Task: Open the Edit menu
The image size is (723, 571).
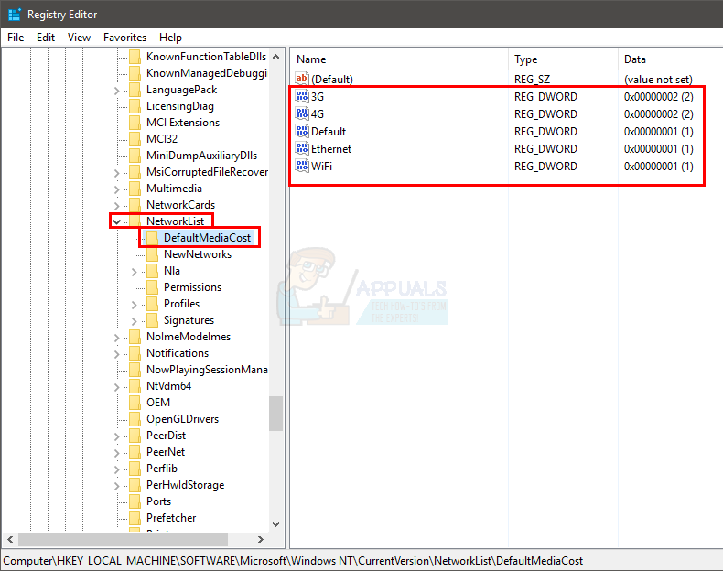Action: point(46,38)
